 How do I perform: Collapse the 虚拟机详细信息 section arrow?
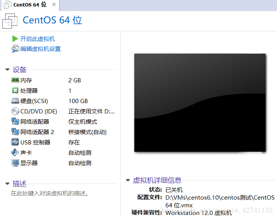pyautogui.click(x=128, y=180)
